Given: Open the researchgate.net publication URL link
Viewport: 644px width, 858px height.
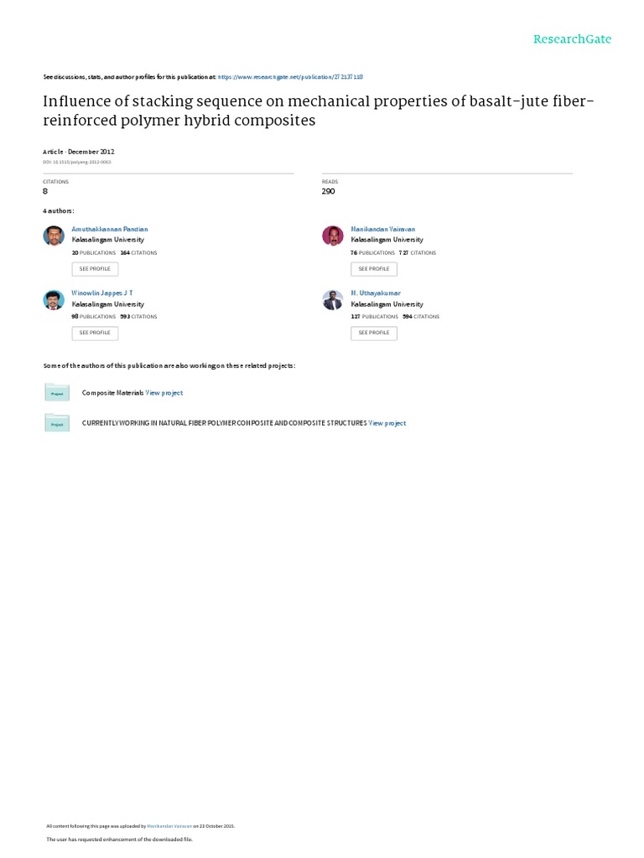Looking at the screenshot, I should point(290,76).
